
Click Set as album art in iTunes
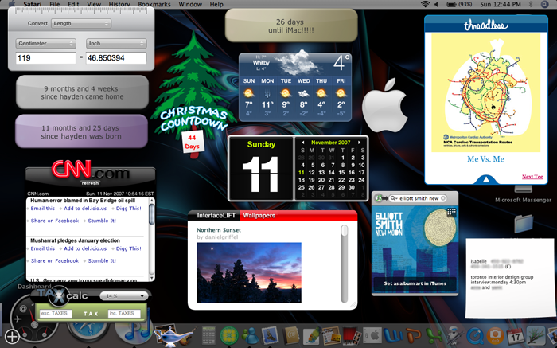(415, 283)
